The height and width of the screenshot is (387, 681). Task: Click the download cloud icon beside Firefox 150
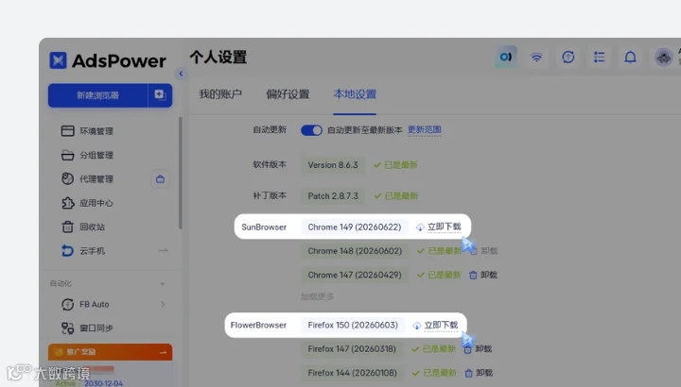point(416,326)
